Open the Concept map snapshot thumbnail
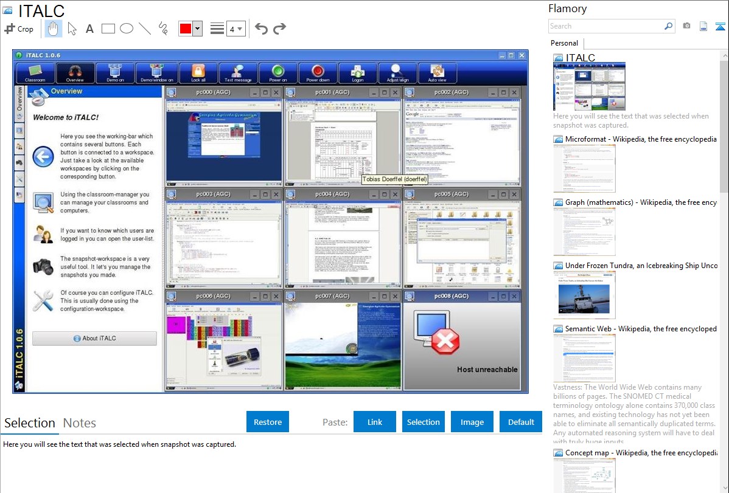This screenshot has height=493, width=729. (x=584, y=476)
